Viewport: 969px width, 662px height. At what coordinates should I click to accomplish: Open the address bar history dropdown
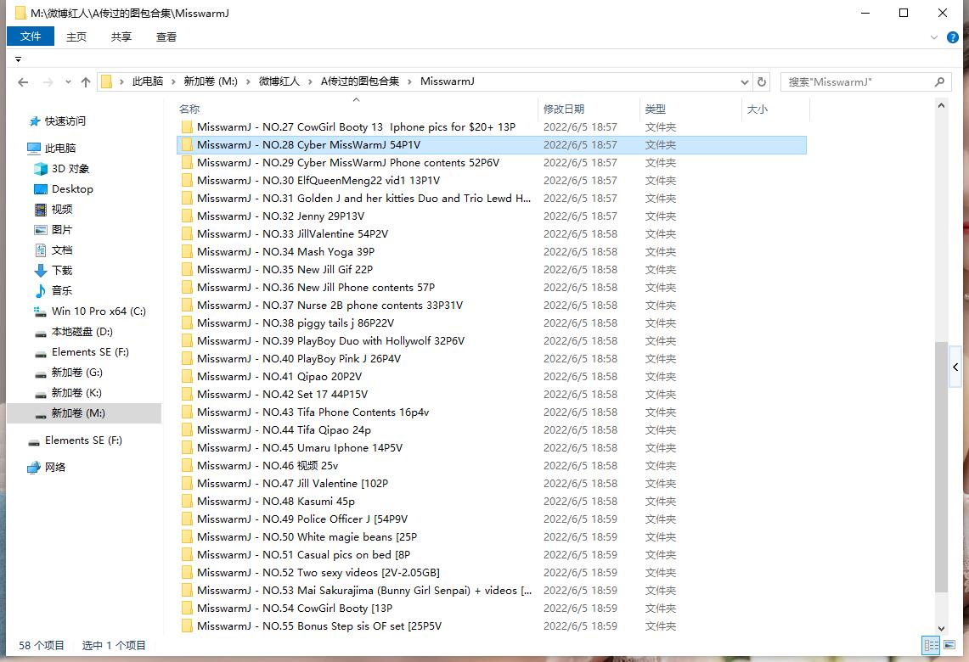pos(744,82)
